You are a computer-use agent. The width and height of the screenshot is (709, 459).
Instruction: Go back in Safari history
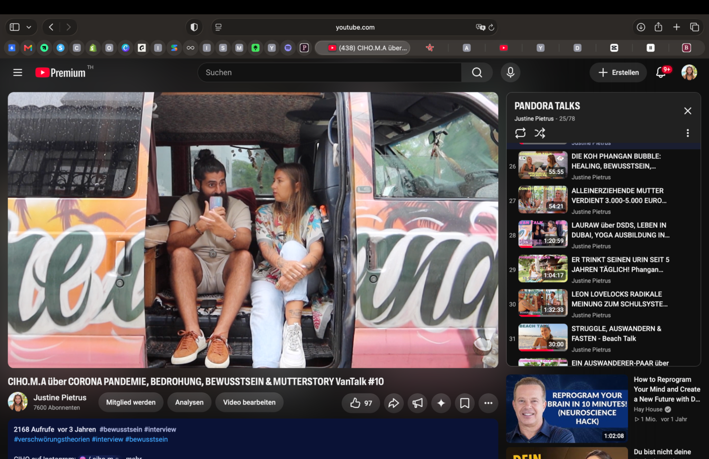[x=51, y=27]
